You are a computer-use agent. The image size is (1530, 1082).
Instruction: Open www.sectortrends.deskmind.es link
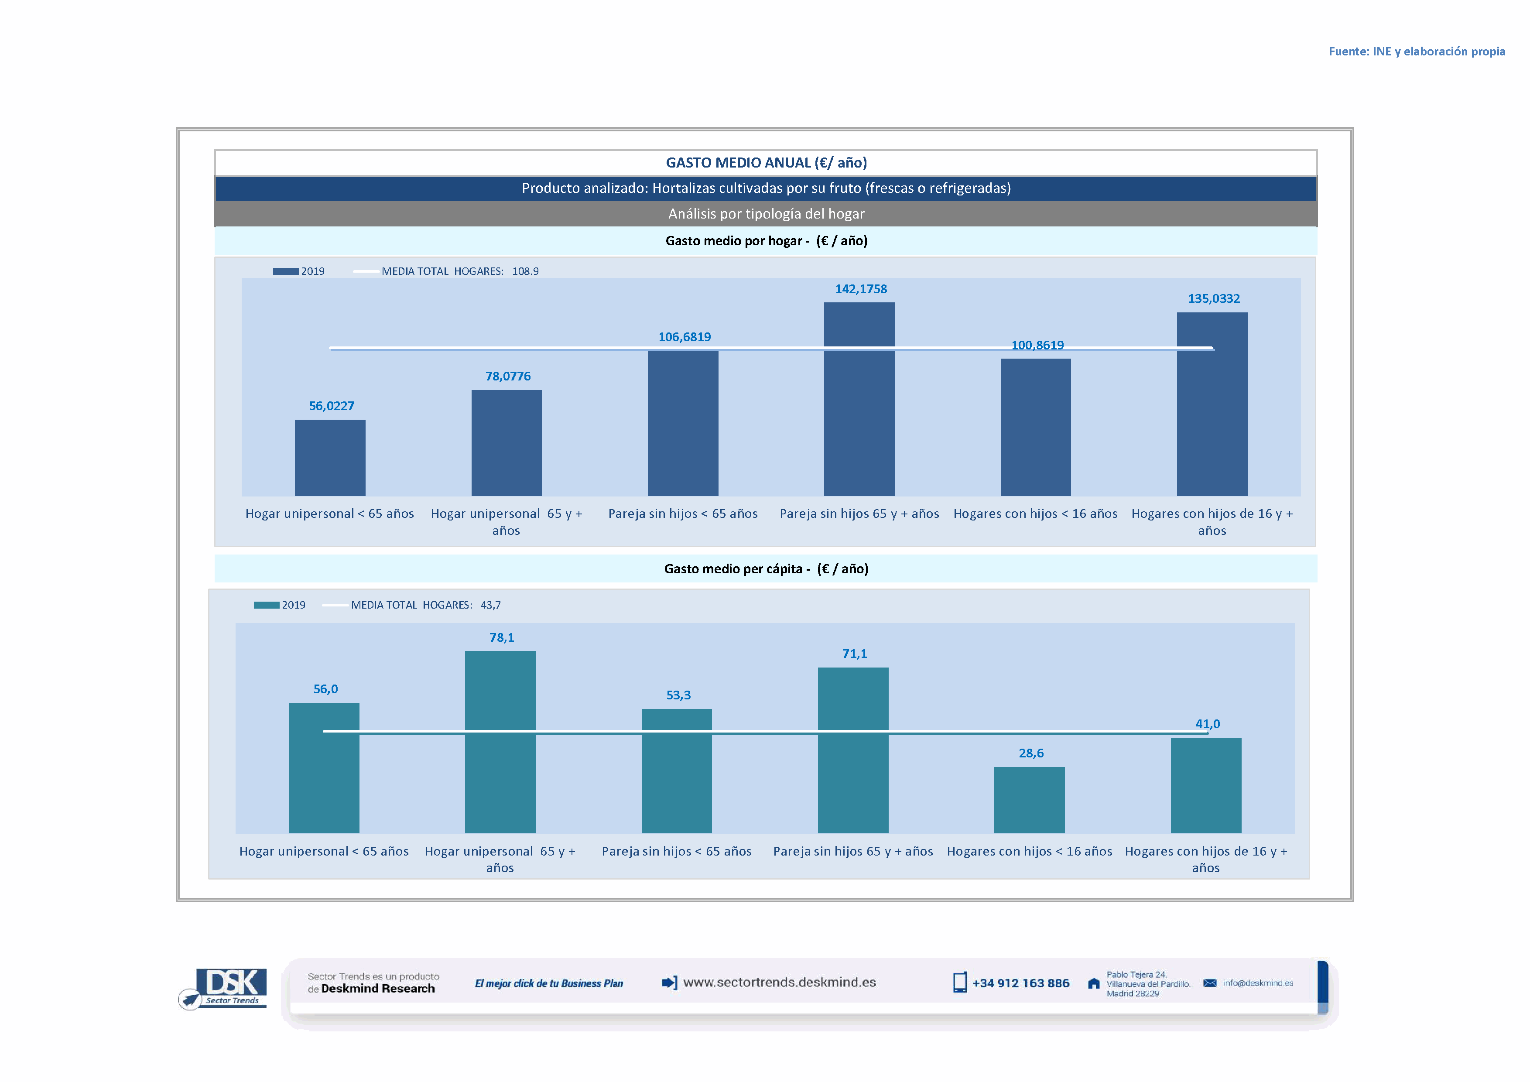(x=779, y=982)
